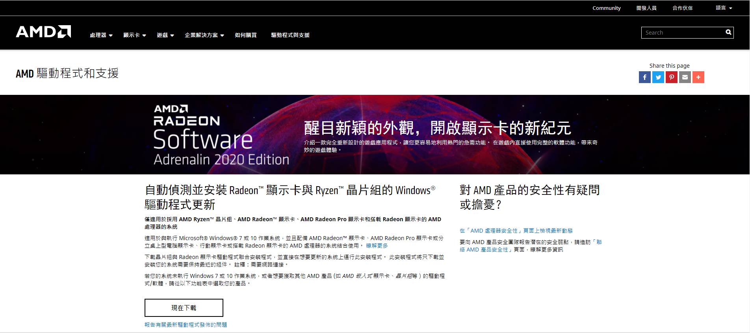Image resolution: width=750 pixels, height=333 pixels.
Task: Open more sharing options plus icon
Action: [x=698, y=77]
